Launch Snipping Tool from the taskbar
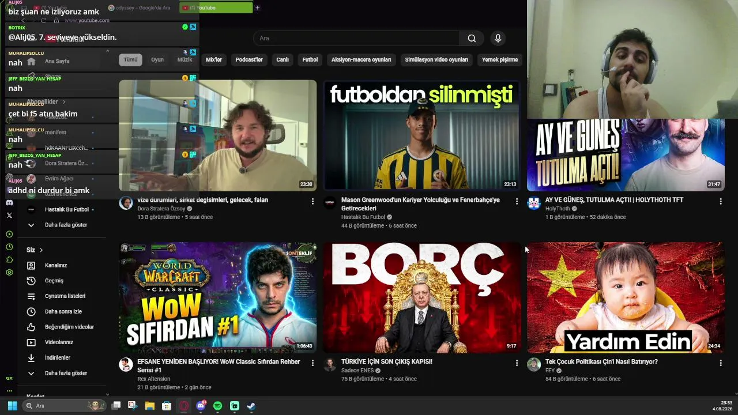Image resolution: width=738 pixels, height=415 pixels. click(133, 406)
